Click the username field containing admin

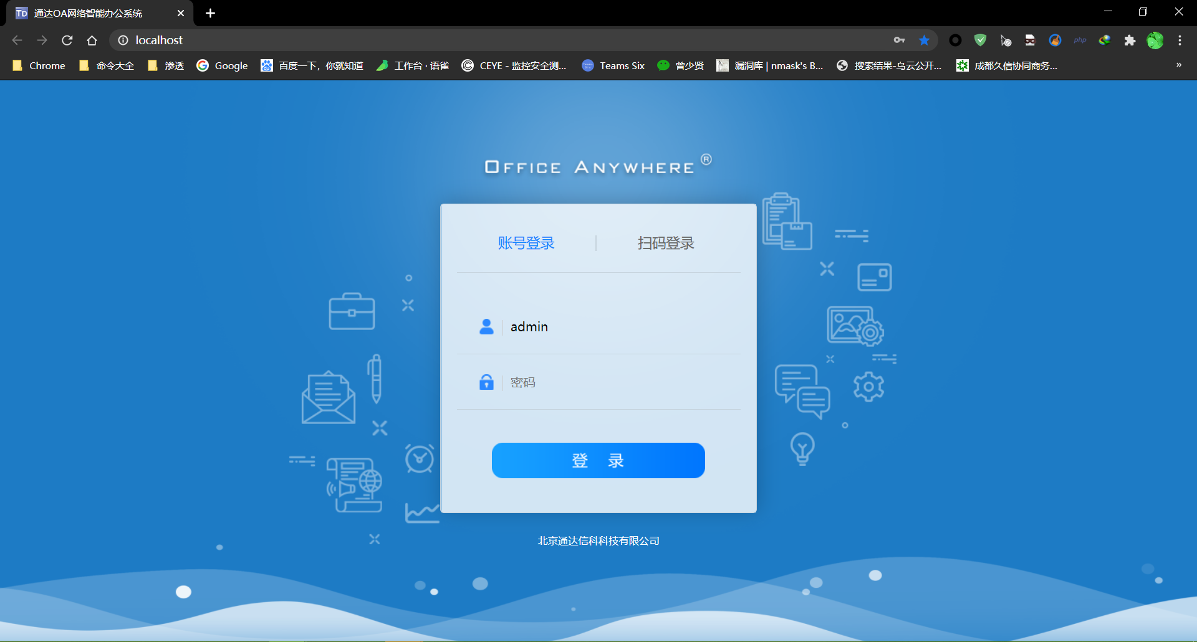coord(598,327)
